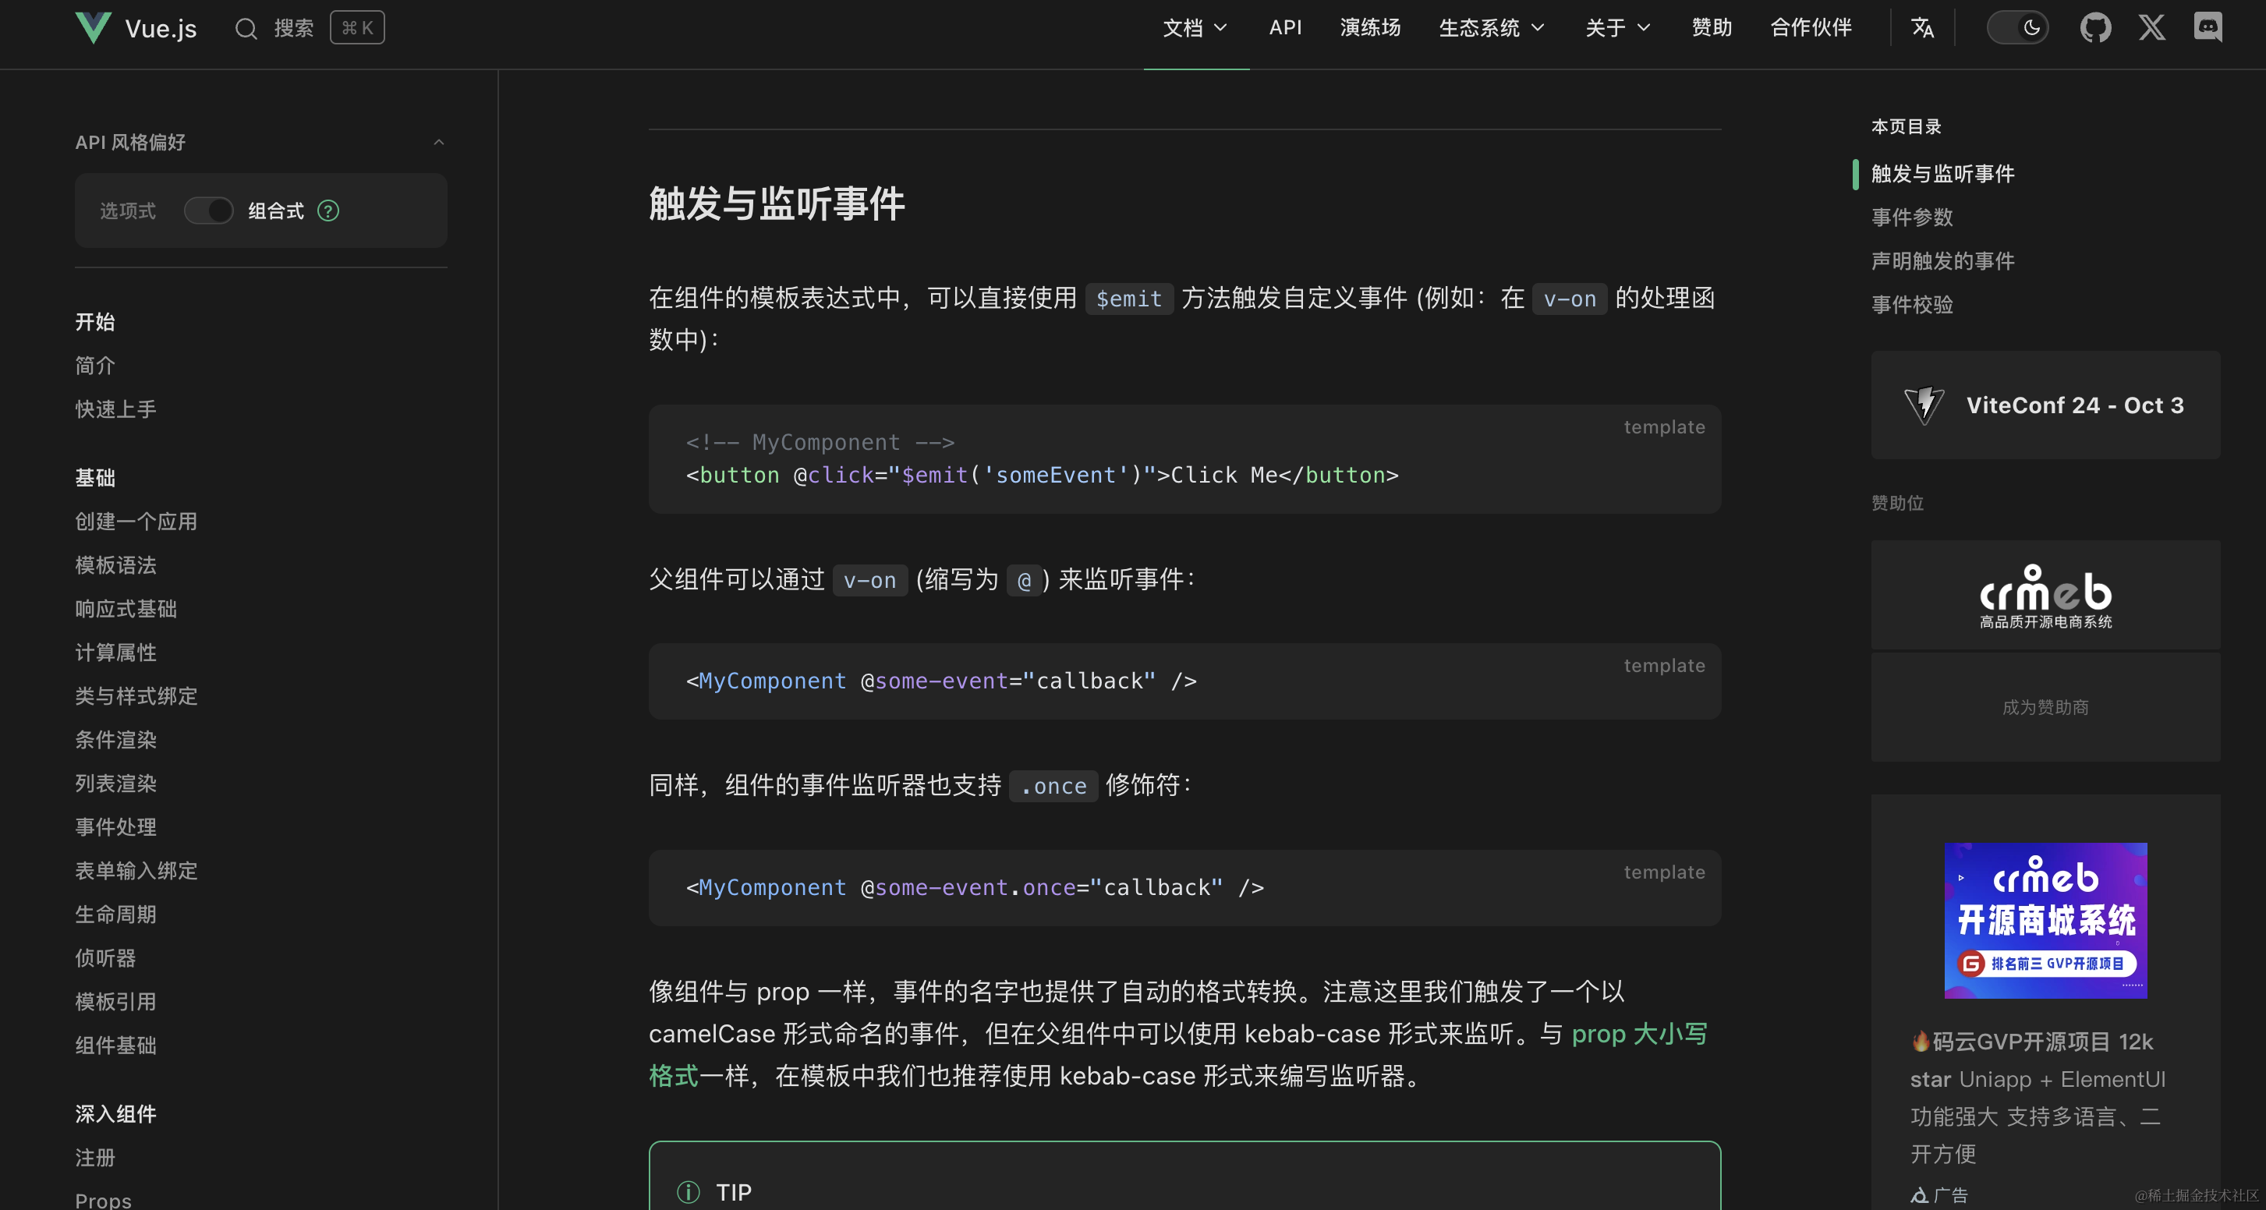Open the 生态系统 dropdown menu

[1491, 28]
